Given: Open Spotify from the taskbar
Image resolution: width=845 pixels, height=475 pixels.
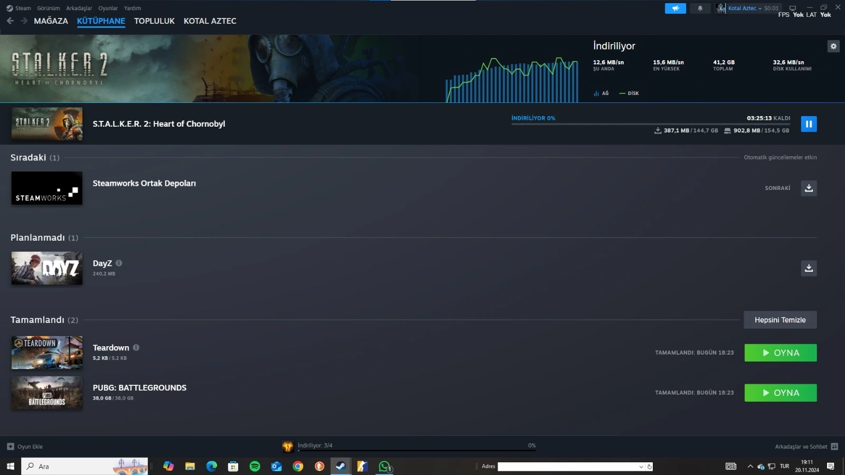Looking at the screenshot, I should [255, 466].
